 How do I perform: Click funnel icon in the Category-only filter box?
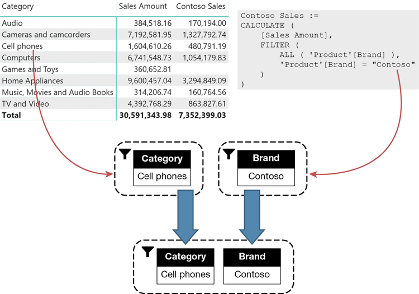click(x=125, y=154)
